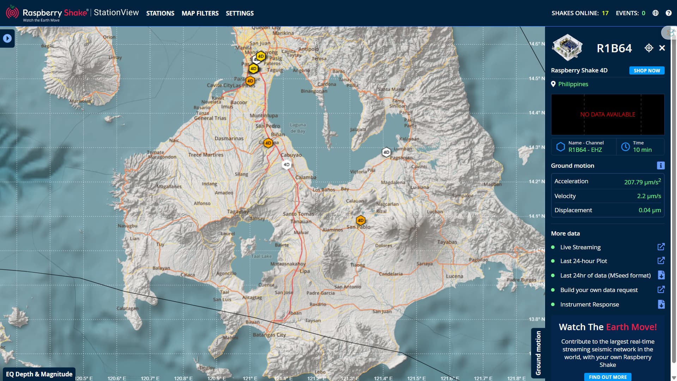Click the Raspberry Shake 4D device thumbnail
Screen dimensions: 677x381
[x=568, y=47]
